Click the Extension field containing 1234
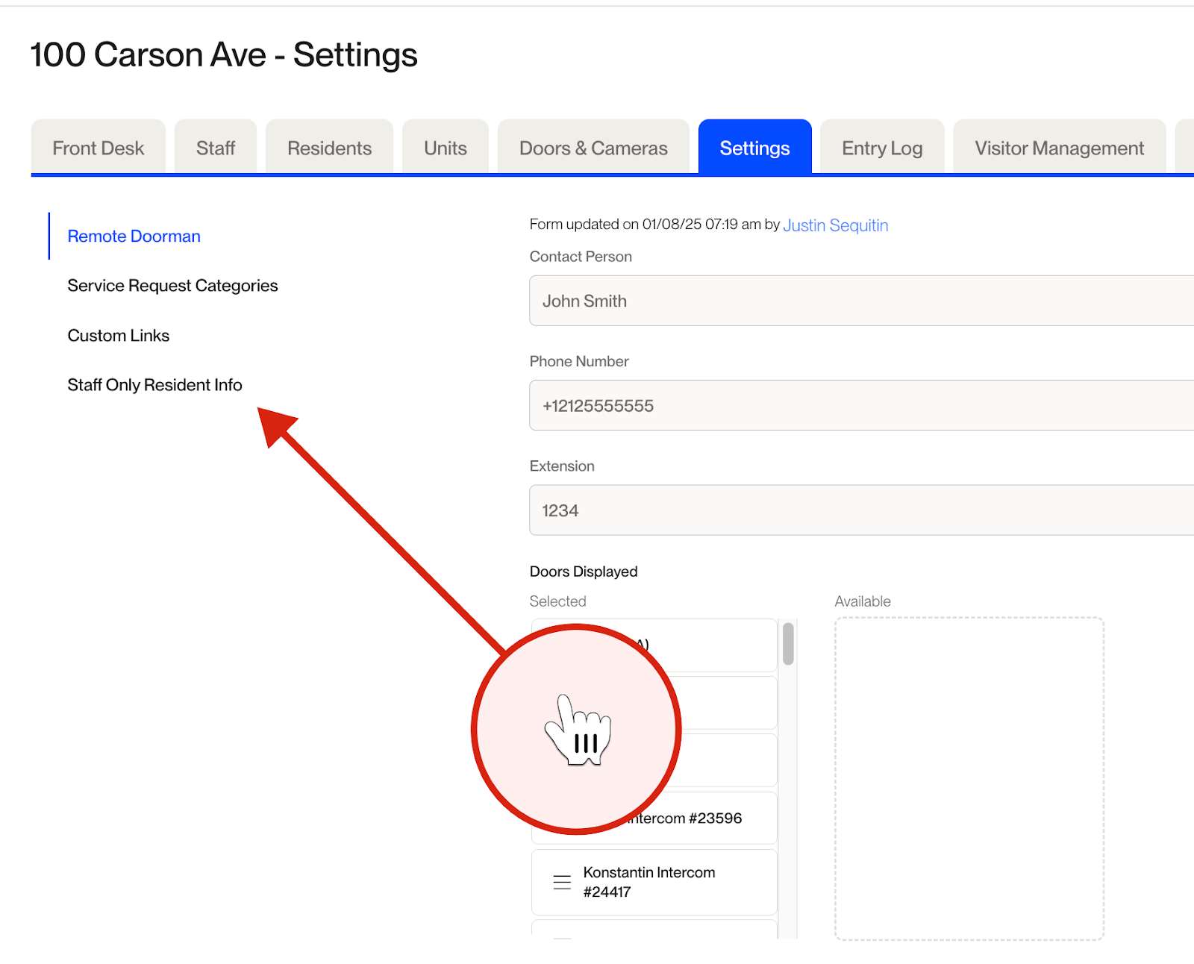The height and width of the screenshot is (964, 1194). coord(858,510)
